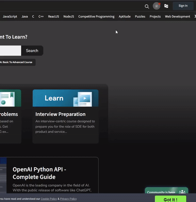Click the Community group people icon
Screen dimensions: 196x202
[182, 192]
